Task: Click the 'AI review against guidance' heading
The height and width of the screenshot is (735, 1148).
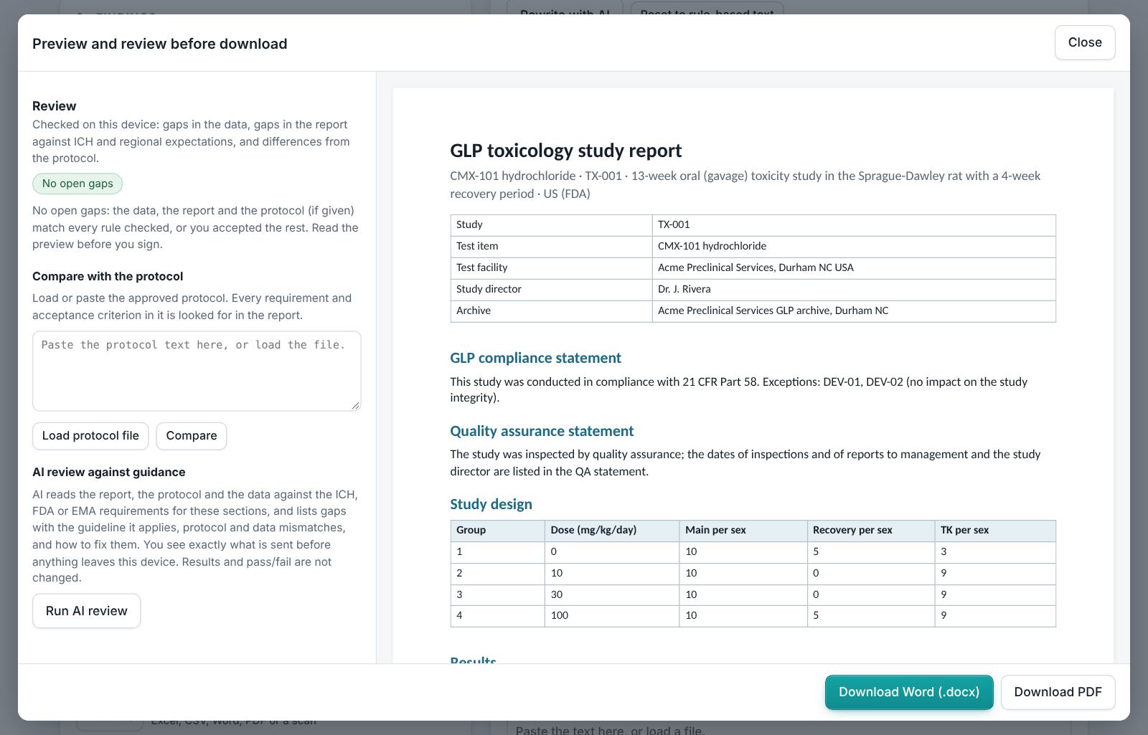Action: 109,472
